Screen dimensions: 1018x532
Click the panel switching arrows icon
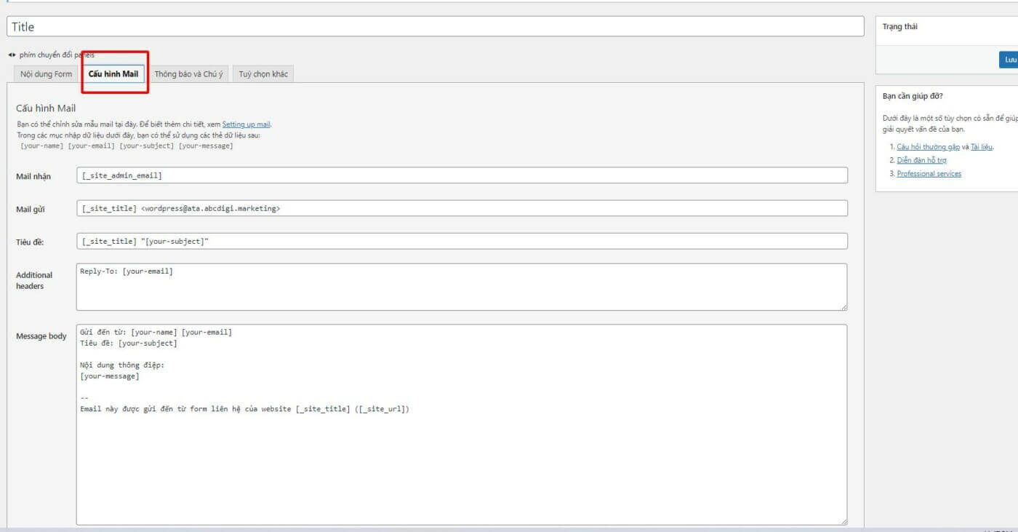click(12, 55)
